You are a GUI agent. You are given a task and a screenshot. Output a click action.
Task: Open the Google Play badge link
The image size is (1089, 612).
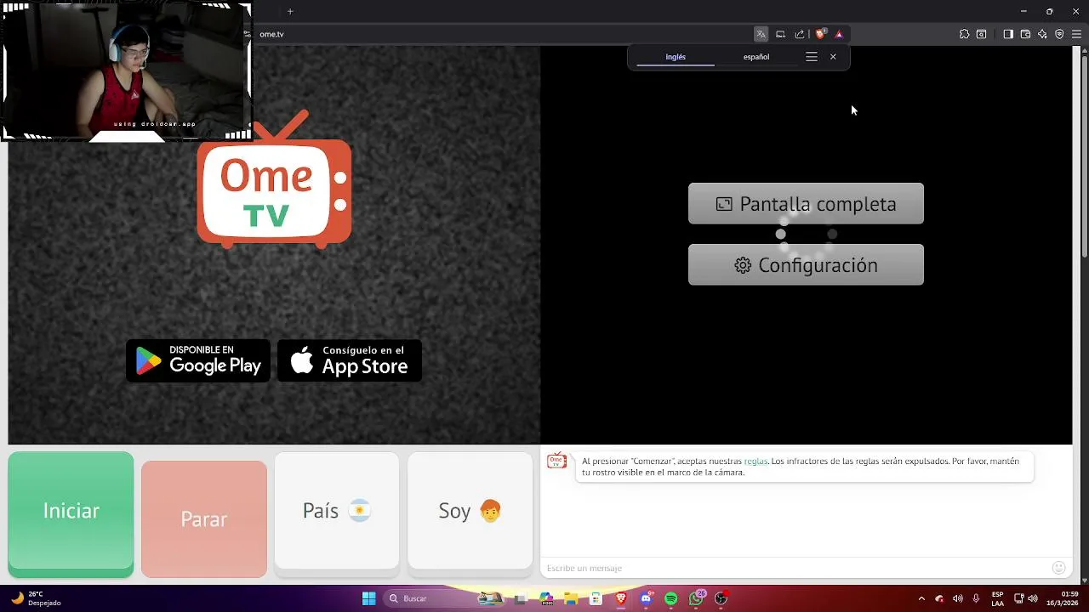click(198, 360)
